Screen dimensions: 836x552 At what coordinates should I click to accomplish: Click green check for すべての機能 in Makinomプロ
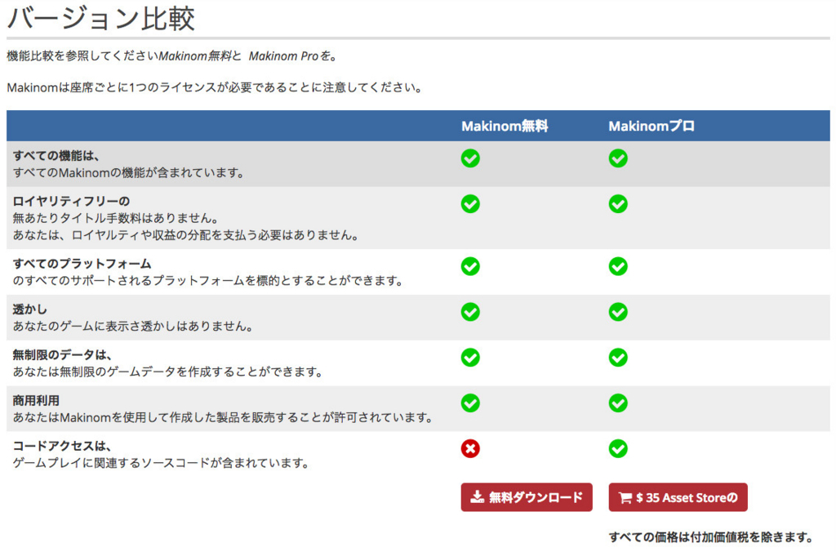[618, 158]
